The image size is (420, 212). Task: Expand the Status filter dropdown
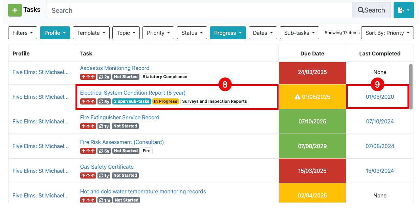(x=192, y=33)
